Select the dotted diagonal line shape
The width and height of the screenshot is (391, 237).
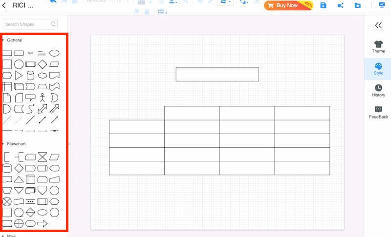[19, 120]
